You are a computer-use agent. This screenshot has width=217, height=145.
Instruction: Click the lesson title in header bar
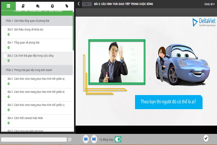123,4
